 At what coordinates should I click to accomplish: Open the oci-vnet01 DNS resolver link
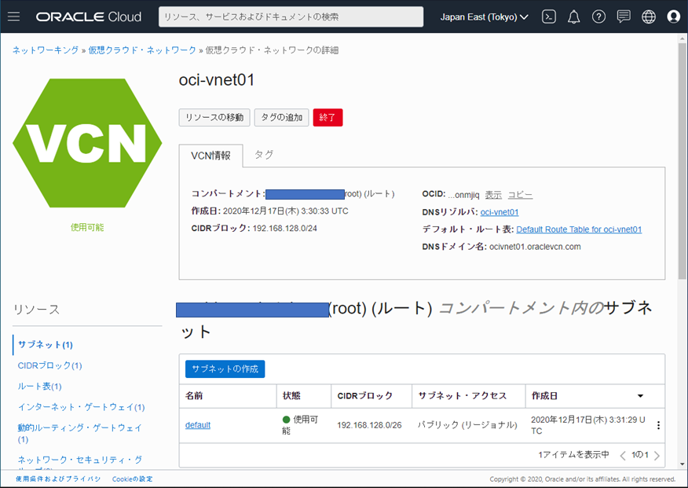[x=500, y=212]
